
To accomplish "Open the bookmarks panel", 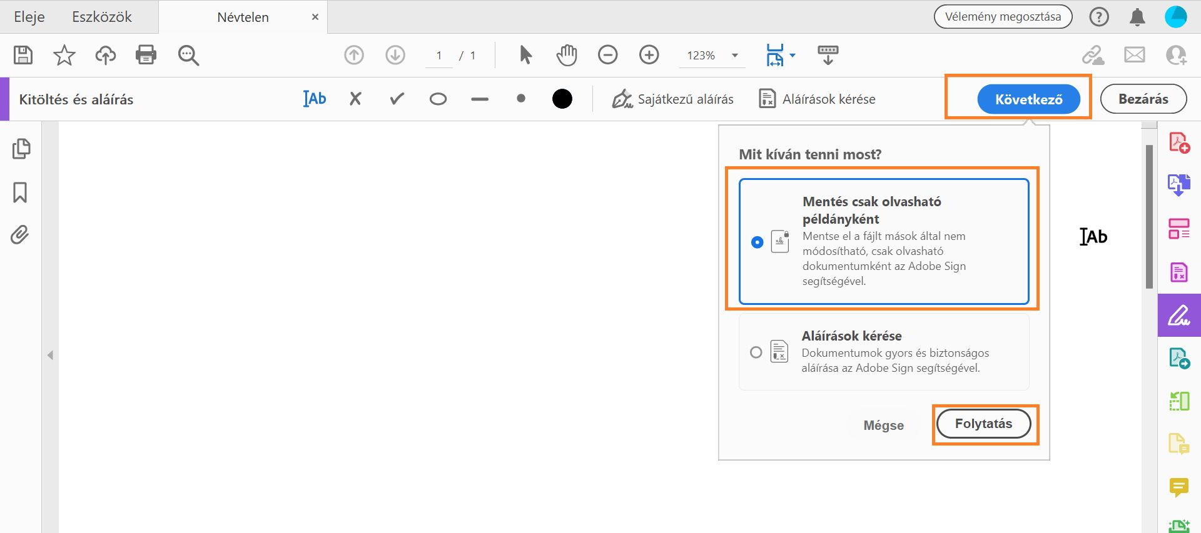I will [20, 192].
